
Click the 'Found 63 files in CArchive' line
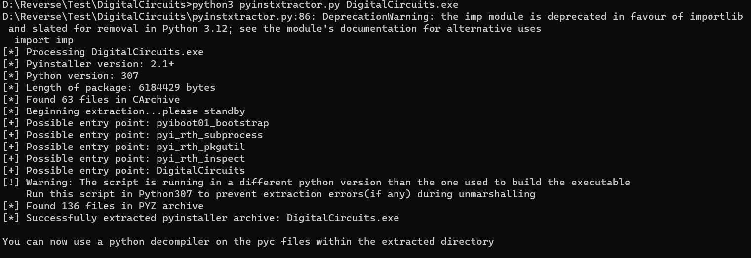click(103, 100)
